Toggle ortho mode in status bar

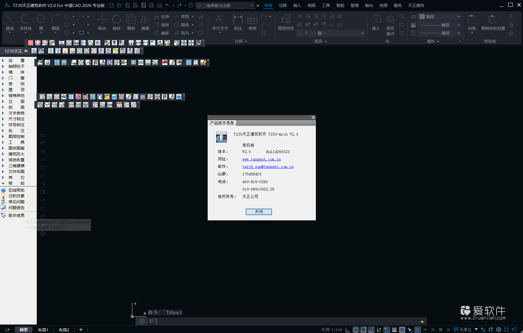(x=348, y=330)
